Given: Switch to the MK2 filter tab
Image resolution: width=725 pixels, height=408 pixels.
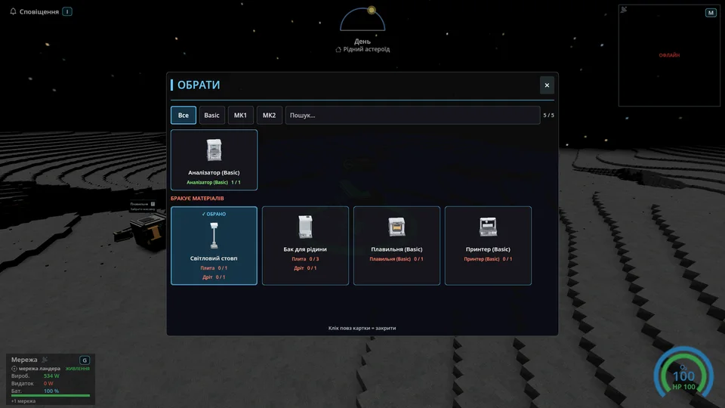Looking at the screenshot, I should (269, 115).
